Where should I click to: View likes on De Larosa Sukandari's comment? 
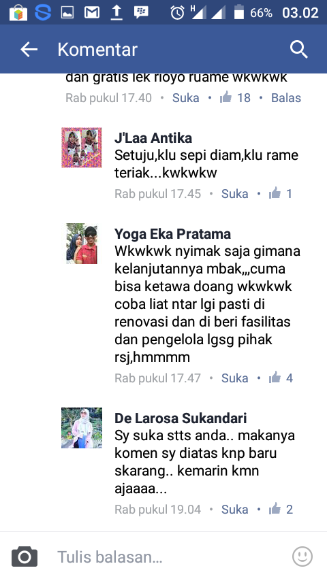pyautogui.click(x=281, y=509)
